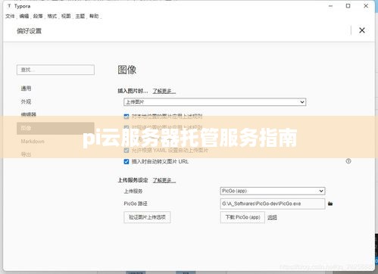Open the 格式 menu

coord(52,16)
